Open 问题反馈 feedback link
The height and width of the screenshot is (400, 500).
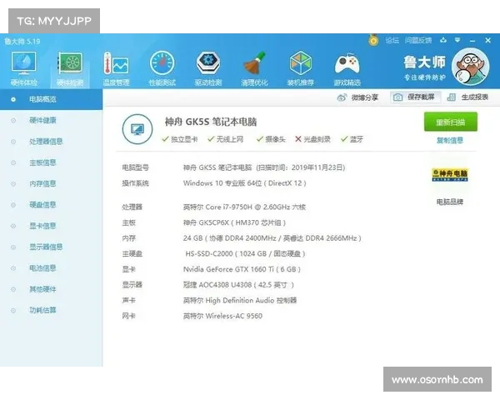coord(418,40)
